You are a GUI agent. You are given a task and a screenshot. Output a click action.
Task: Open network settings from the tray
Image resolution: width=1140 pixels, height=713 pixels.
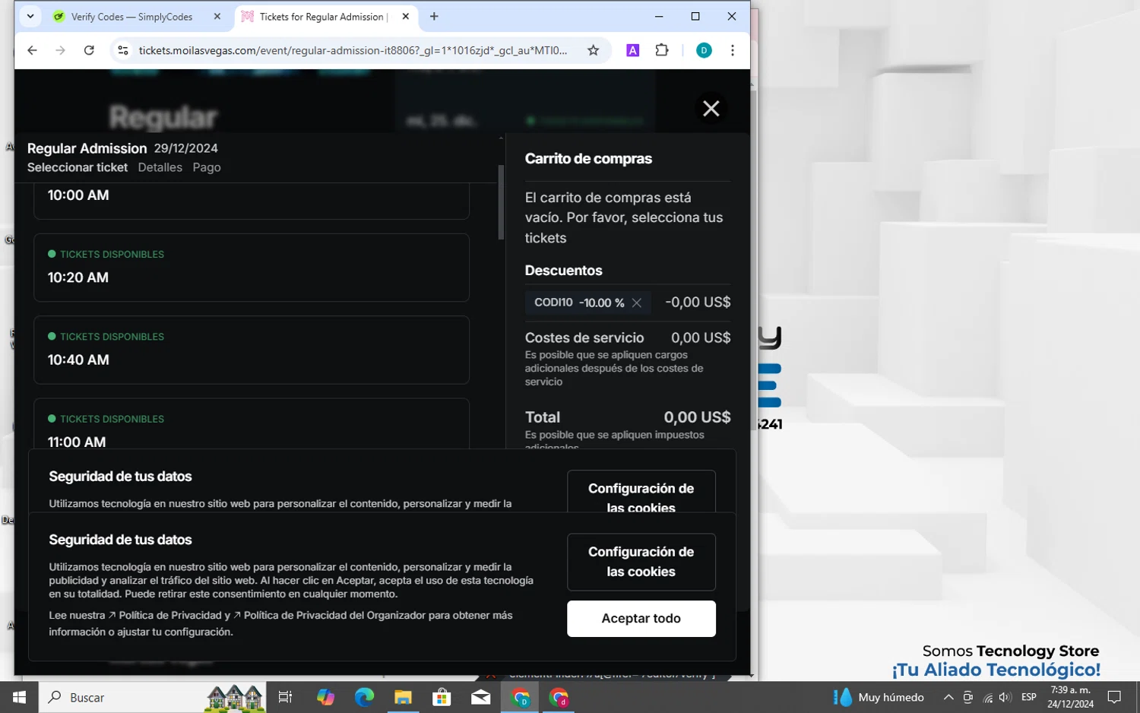coord(987,697)
